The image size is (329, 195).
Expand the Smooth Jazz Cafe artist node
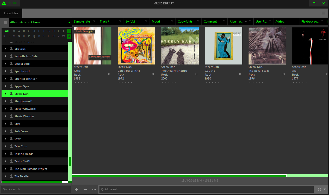tap(5, 56)
